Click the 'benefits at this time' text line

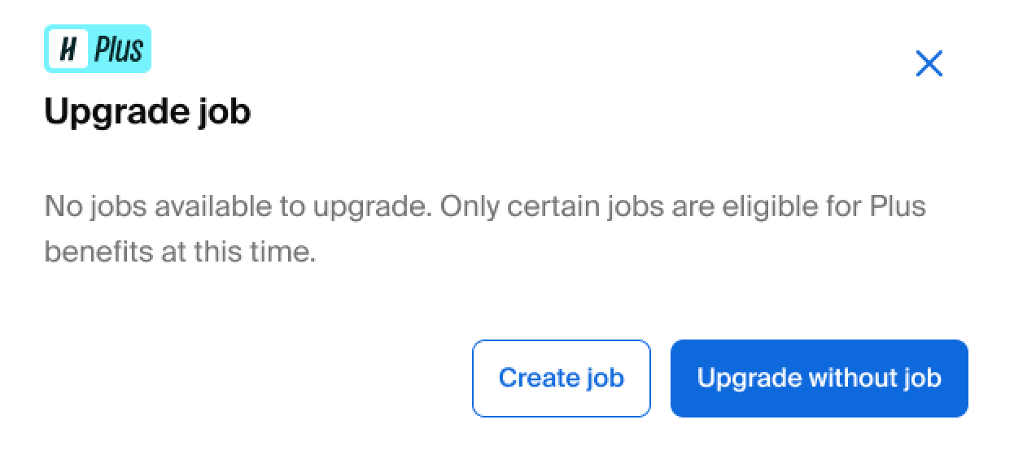tap(180, 251)
